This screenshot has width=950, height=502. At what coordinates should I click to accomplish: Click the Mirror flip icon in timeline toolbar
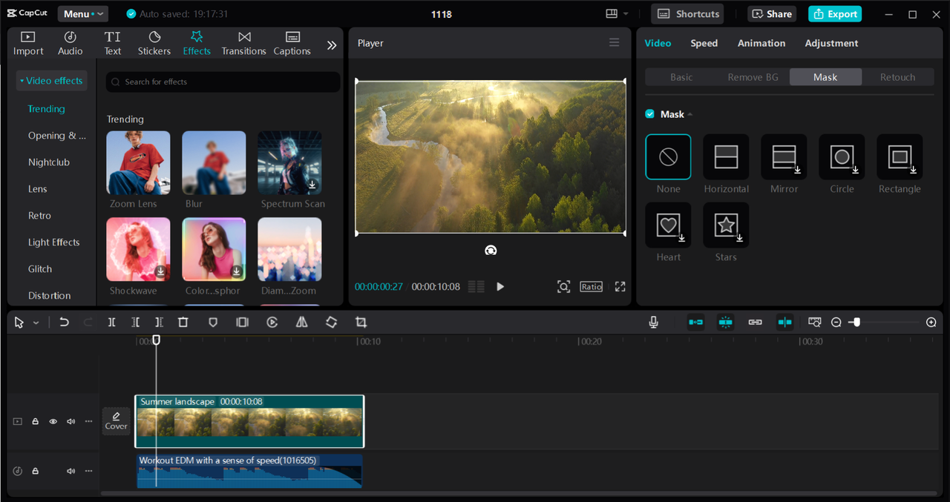click(301, 323)
